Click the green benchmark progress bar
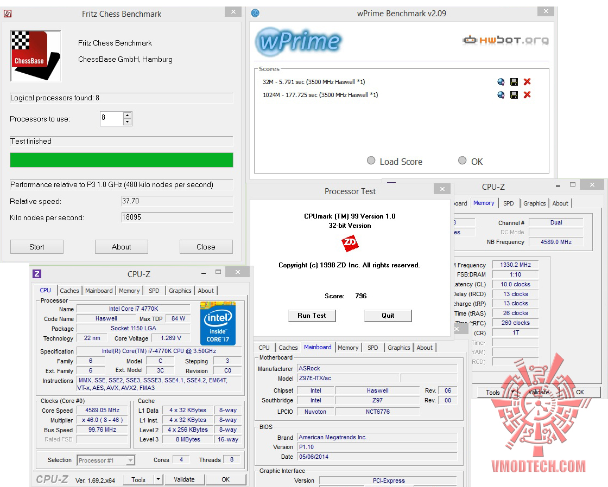 point(122,160)
